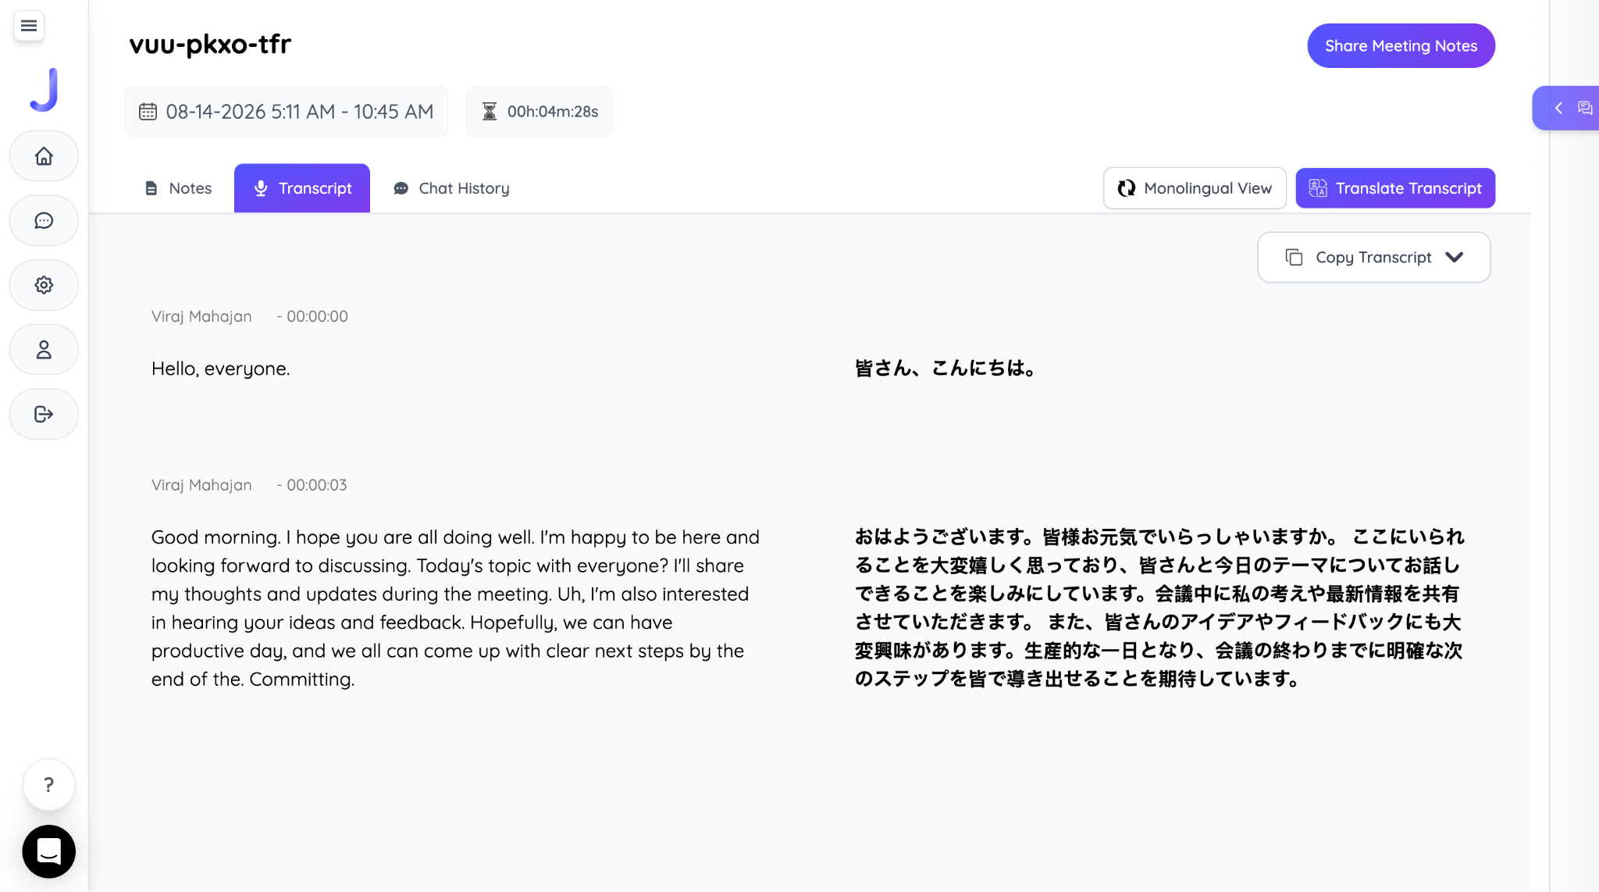The height and width of the screenshot is (892, 1599).
Task: Open the chat bubble sidebar icon
Action: click(44, 220)
